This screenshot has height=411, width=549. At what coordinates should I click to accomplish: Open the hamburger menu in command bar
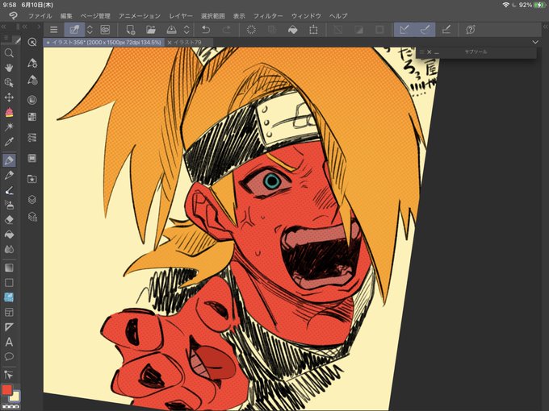coord(53,30)
